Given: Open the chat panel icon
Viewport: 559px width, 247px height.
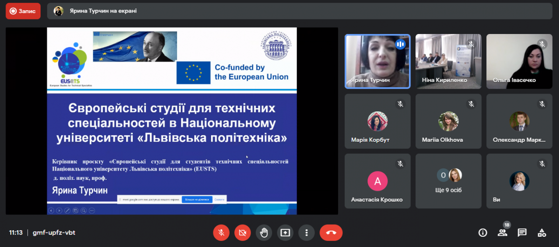Looking at the screenshot, I should (x=522, y=233).
